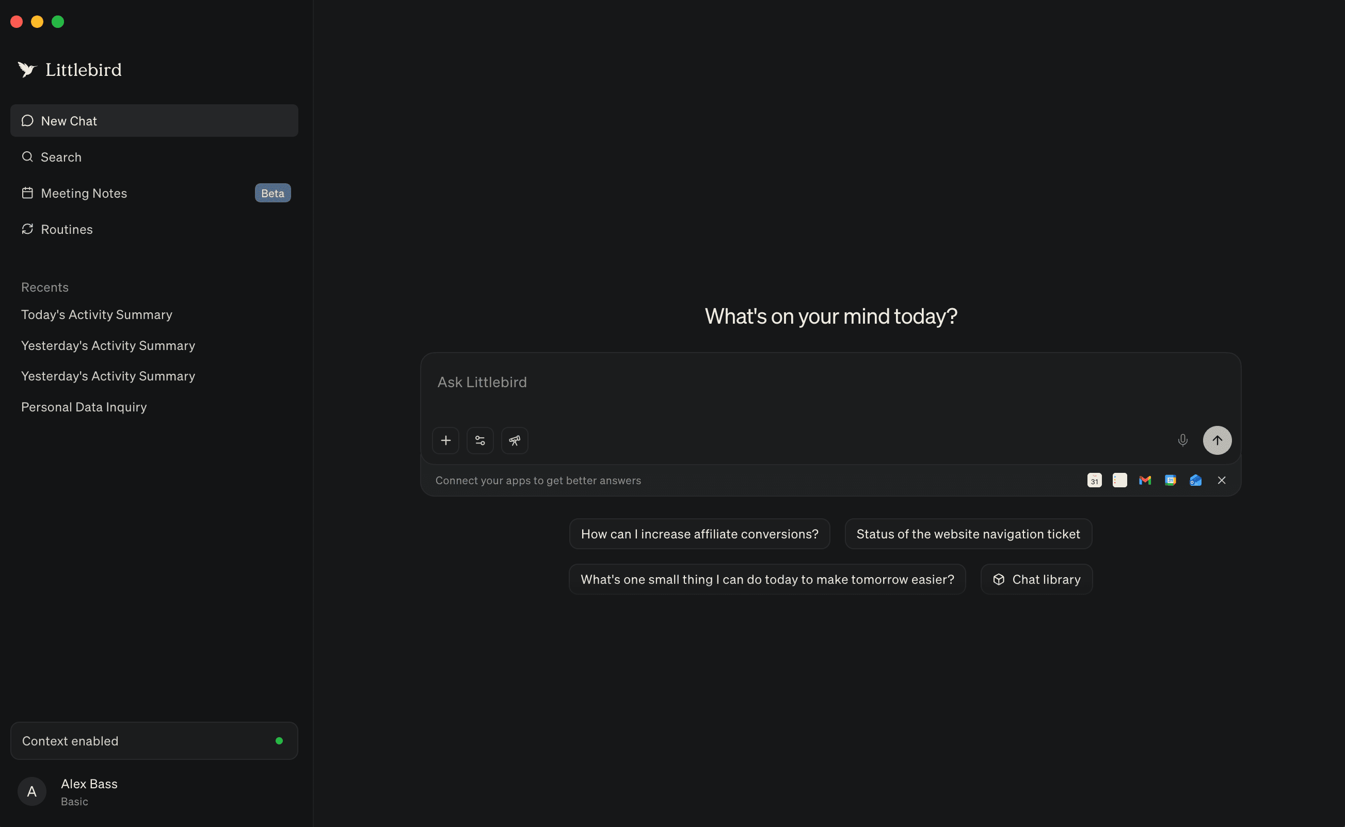
Task: Click the plus icon to add an attachment
Action: tap(445, 440)
